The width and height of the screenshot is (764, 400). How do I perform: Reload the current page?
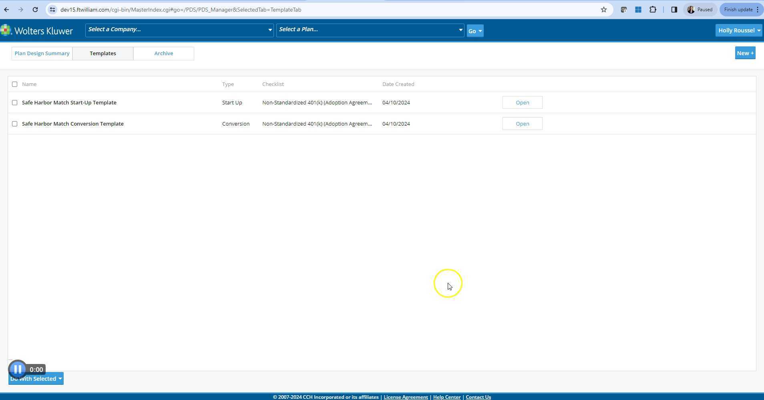pos(35,9)
